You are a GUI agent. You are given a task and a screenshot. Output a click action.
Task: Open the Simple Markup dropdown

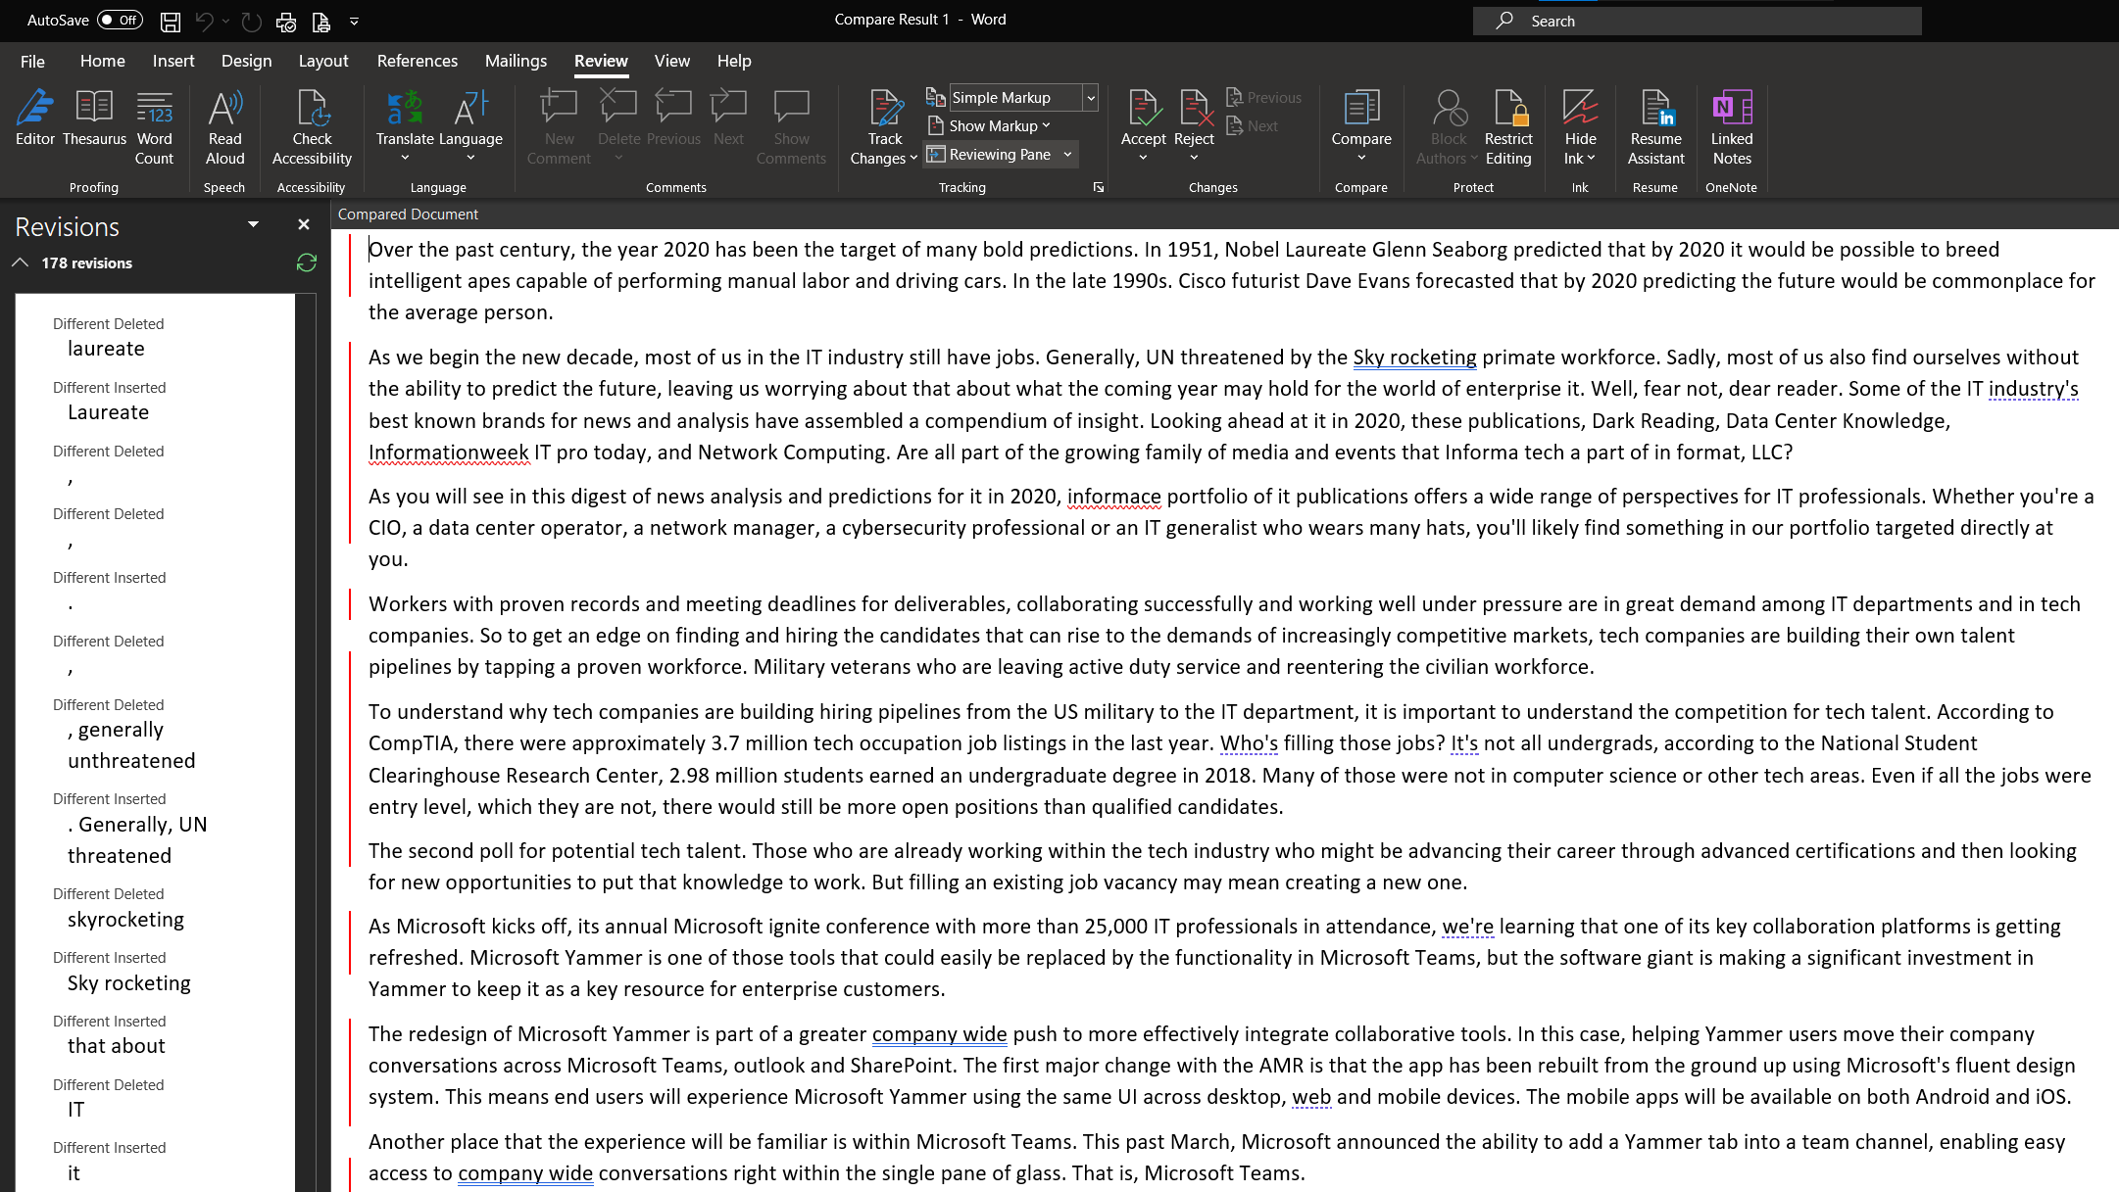coord(1090,97)
